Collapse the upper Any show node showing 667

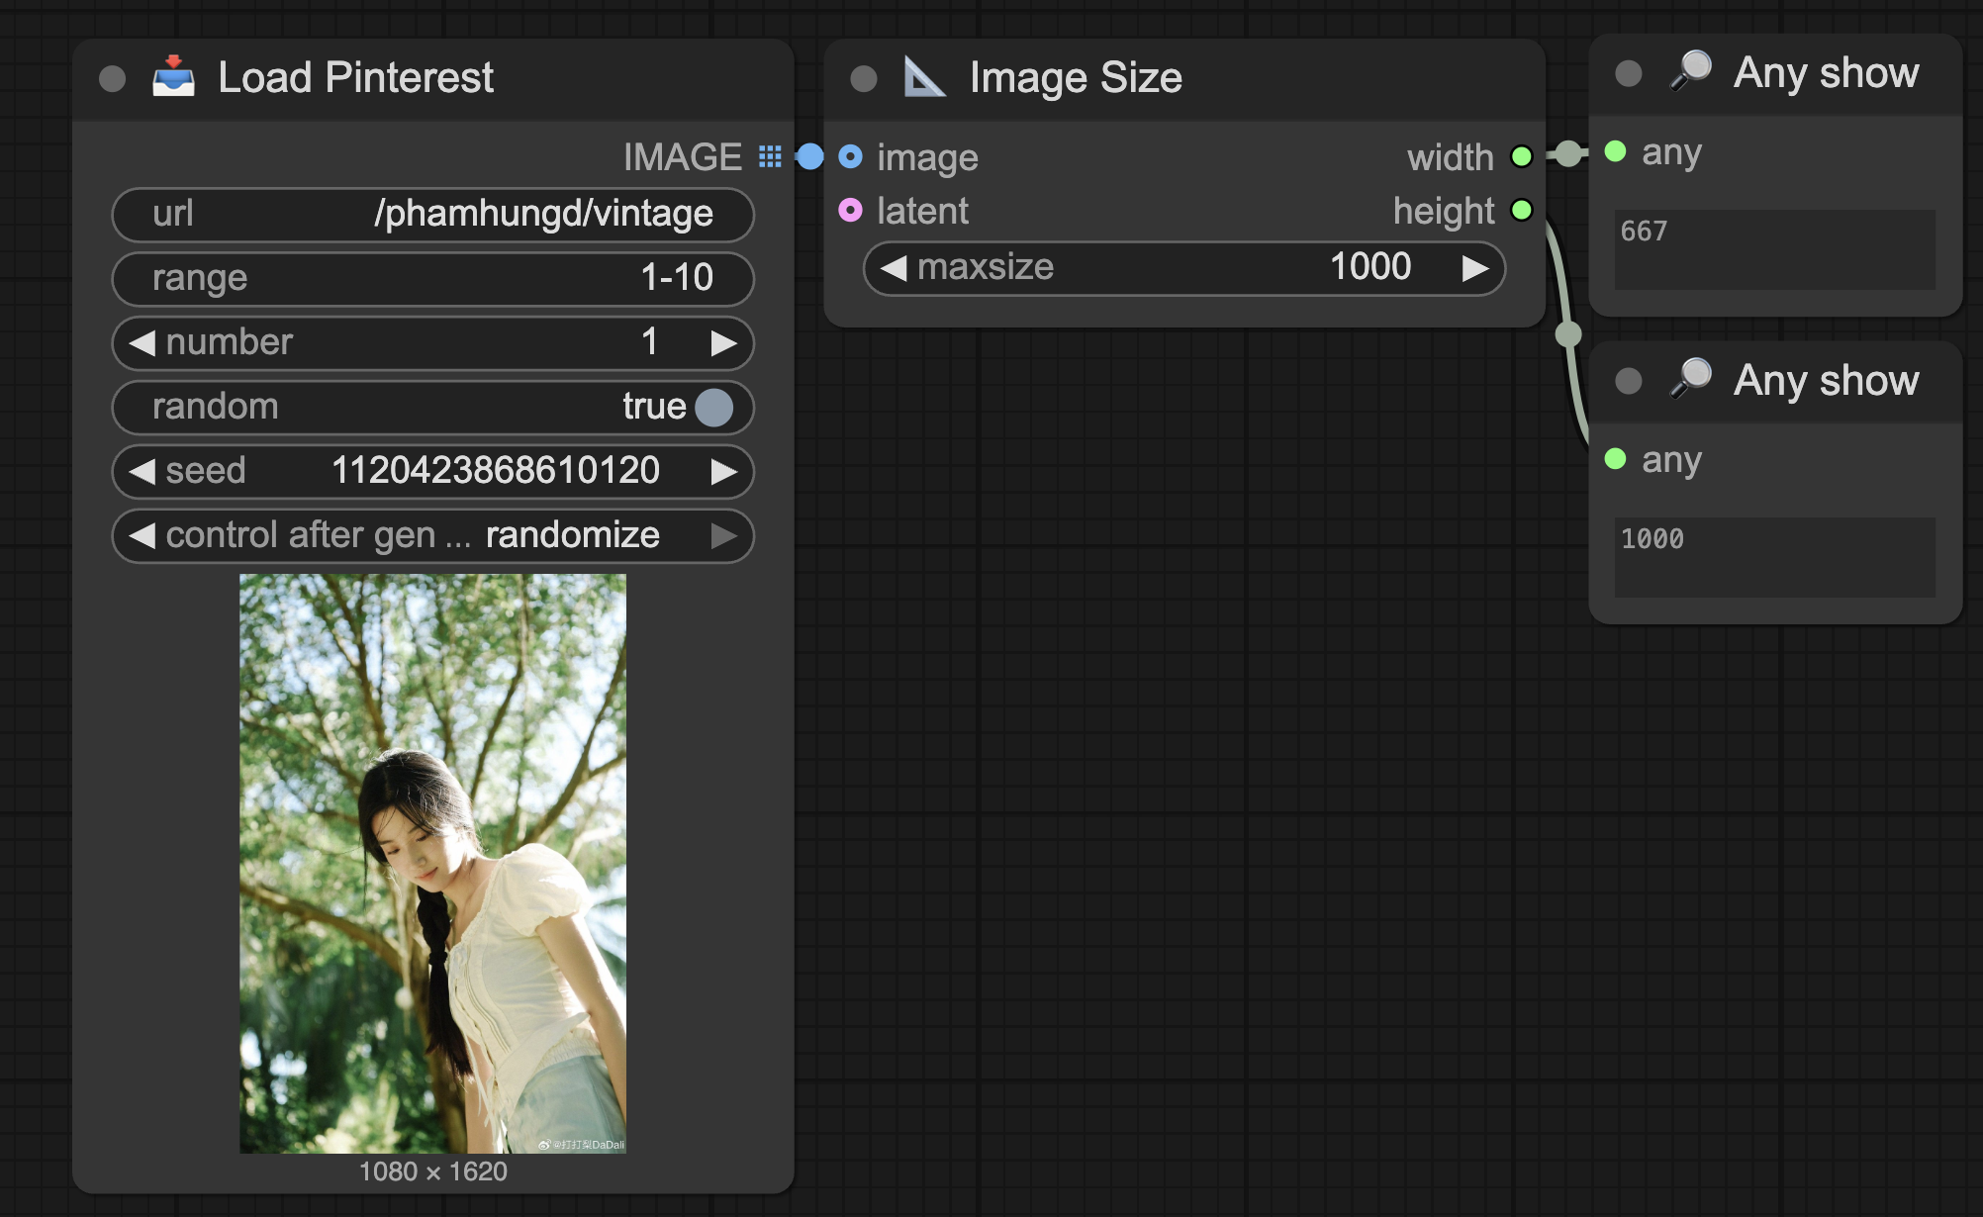(x=1629, y=73)
